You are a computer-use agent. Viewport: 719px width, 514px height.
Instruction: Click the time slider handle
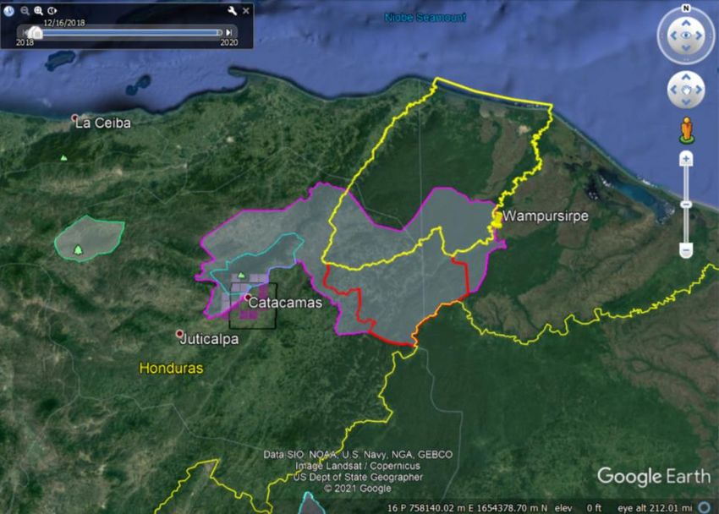(36, 32)
